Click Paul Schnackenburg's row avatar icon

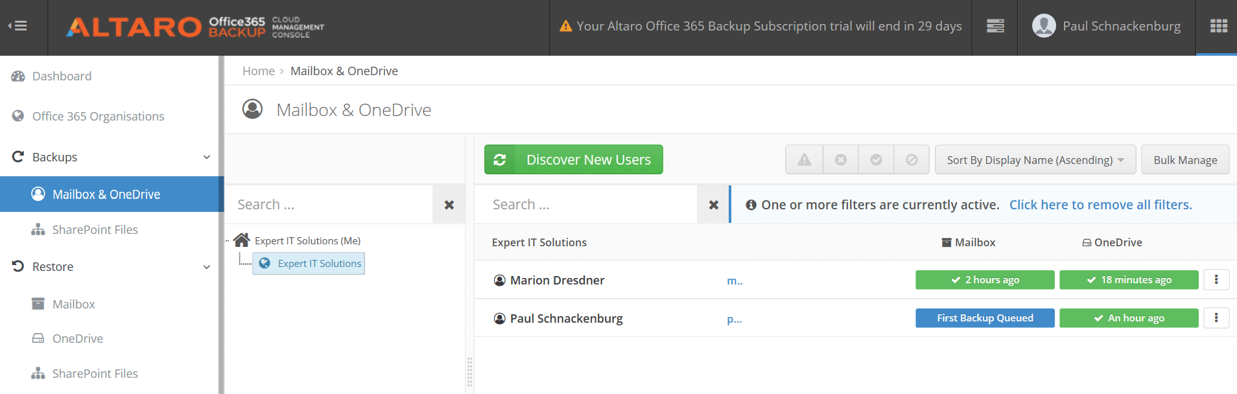coord(500,318)
